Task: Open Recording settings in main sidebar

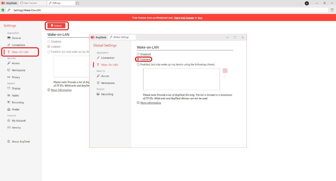Action: tap(18, 102)
